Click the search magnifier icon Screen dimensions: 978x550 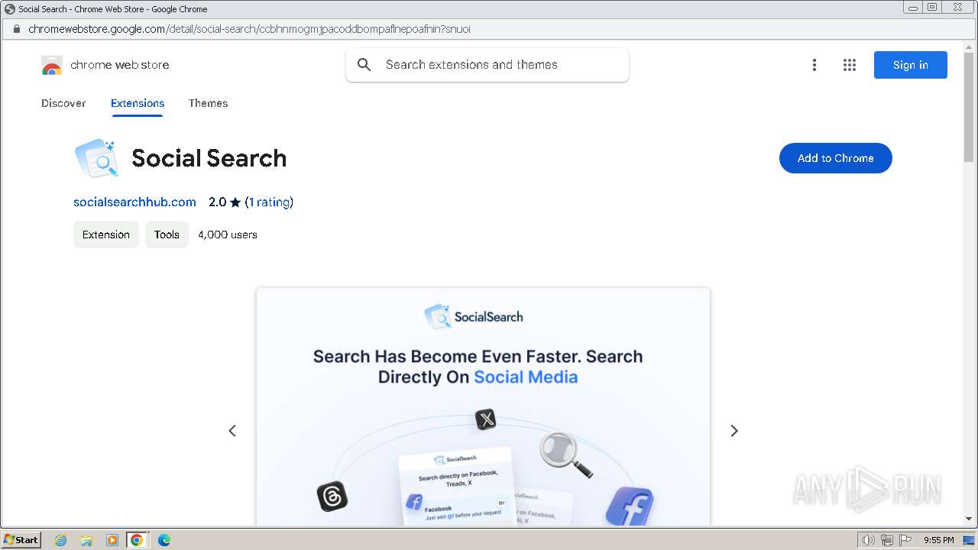point(364,65)
